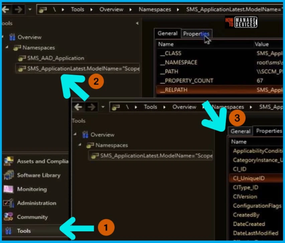285x243 pixels.
Task: Select SMS_ApplicationLatest.ModelName in the upper window tree
Action: click(x=78, y=69)
